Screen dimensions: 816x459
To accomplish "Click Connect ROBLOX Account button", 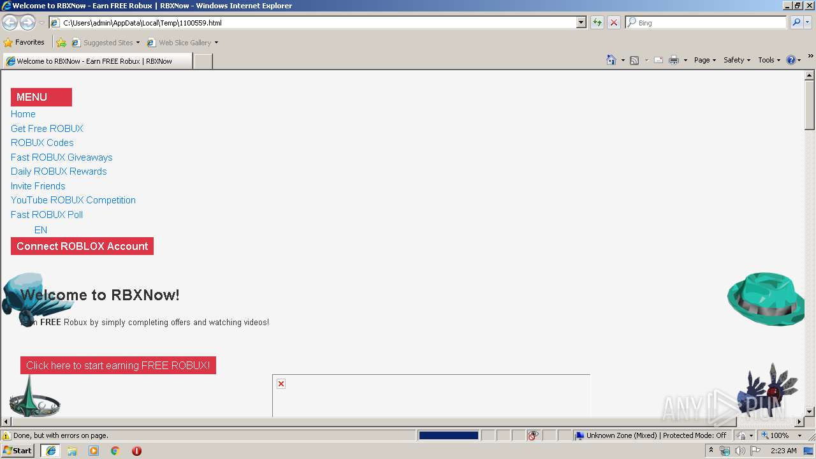I will point(82,246).
